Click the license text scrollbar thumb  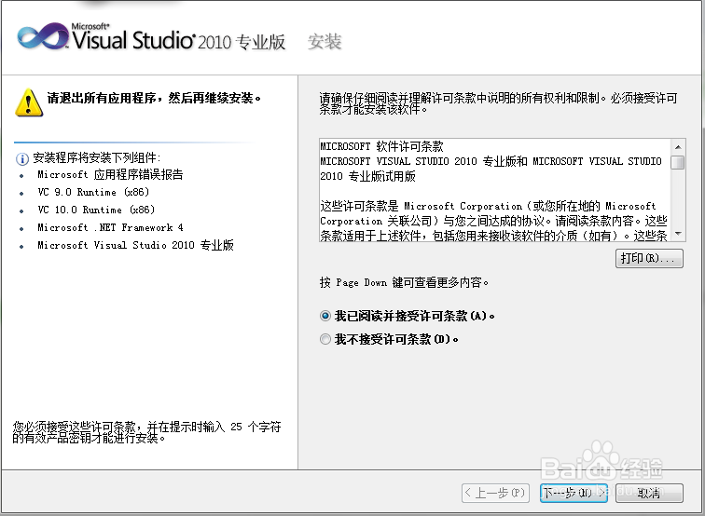pyautogui.click(x=678, y=162)
